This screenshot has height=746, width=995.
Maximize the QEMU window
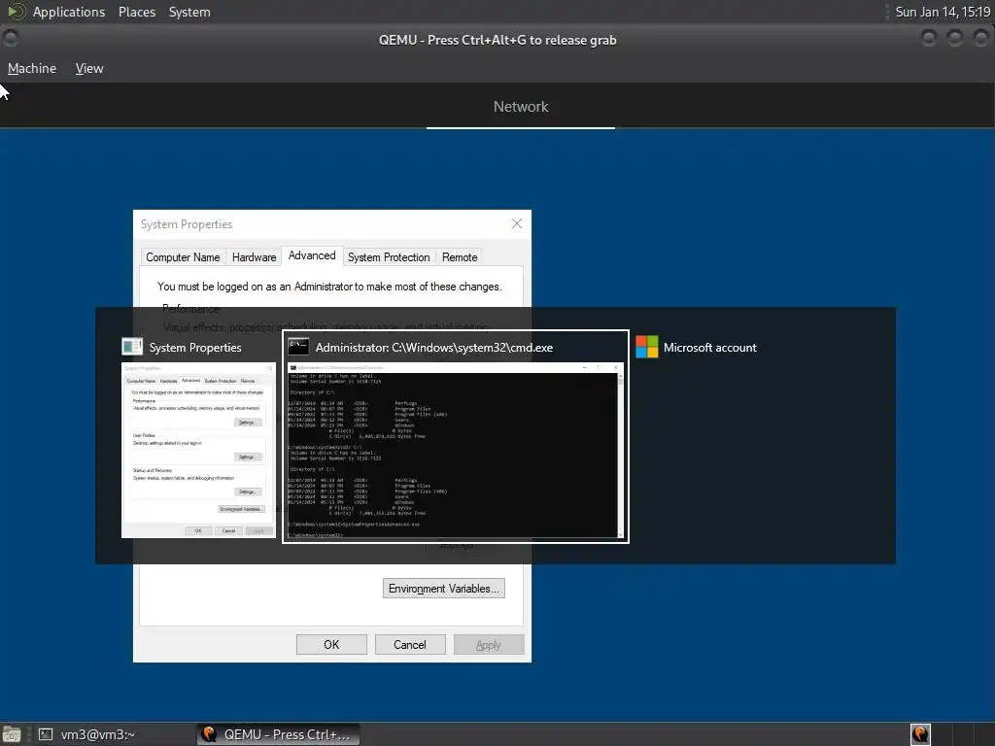(954, 39)
